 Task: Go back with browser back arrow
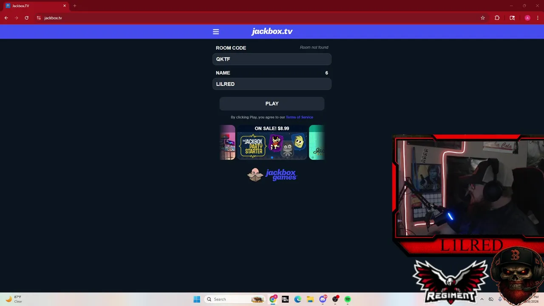(6, 18)
